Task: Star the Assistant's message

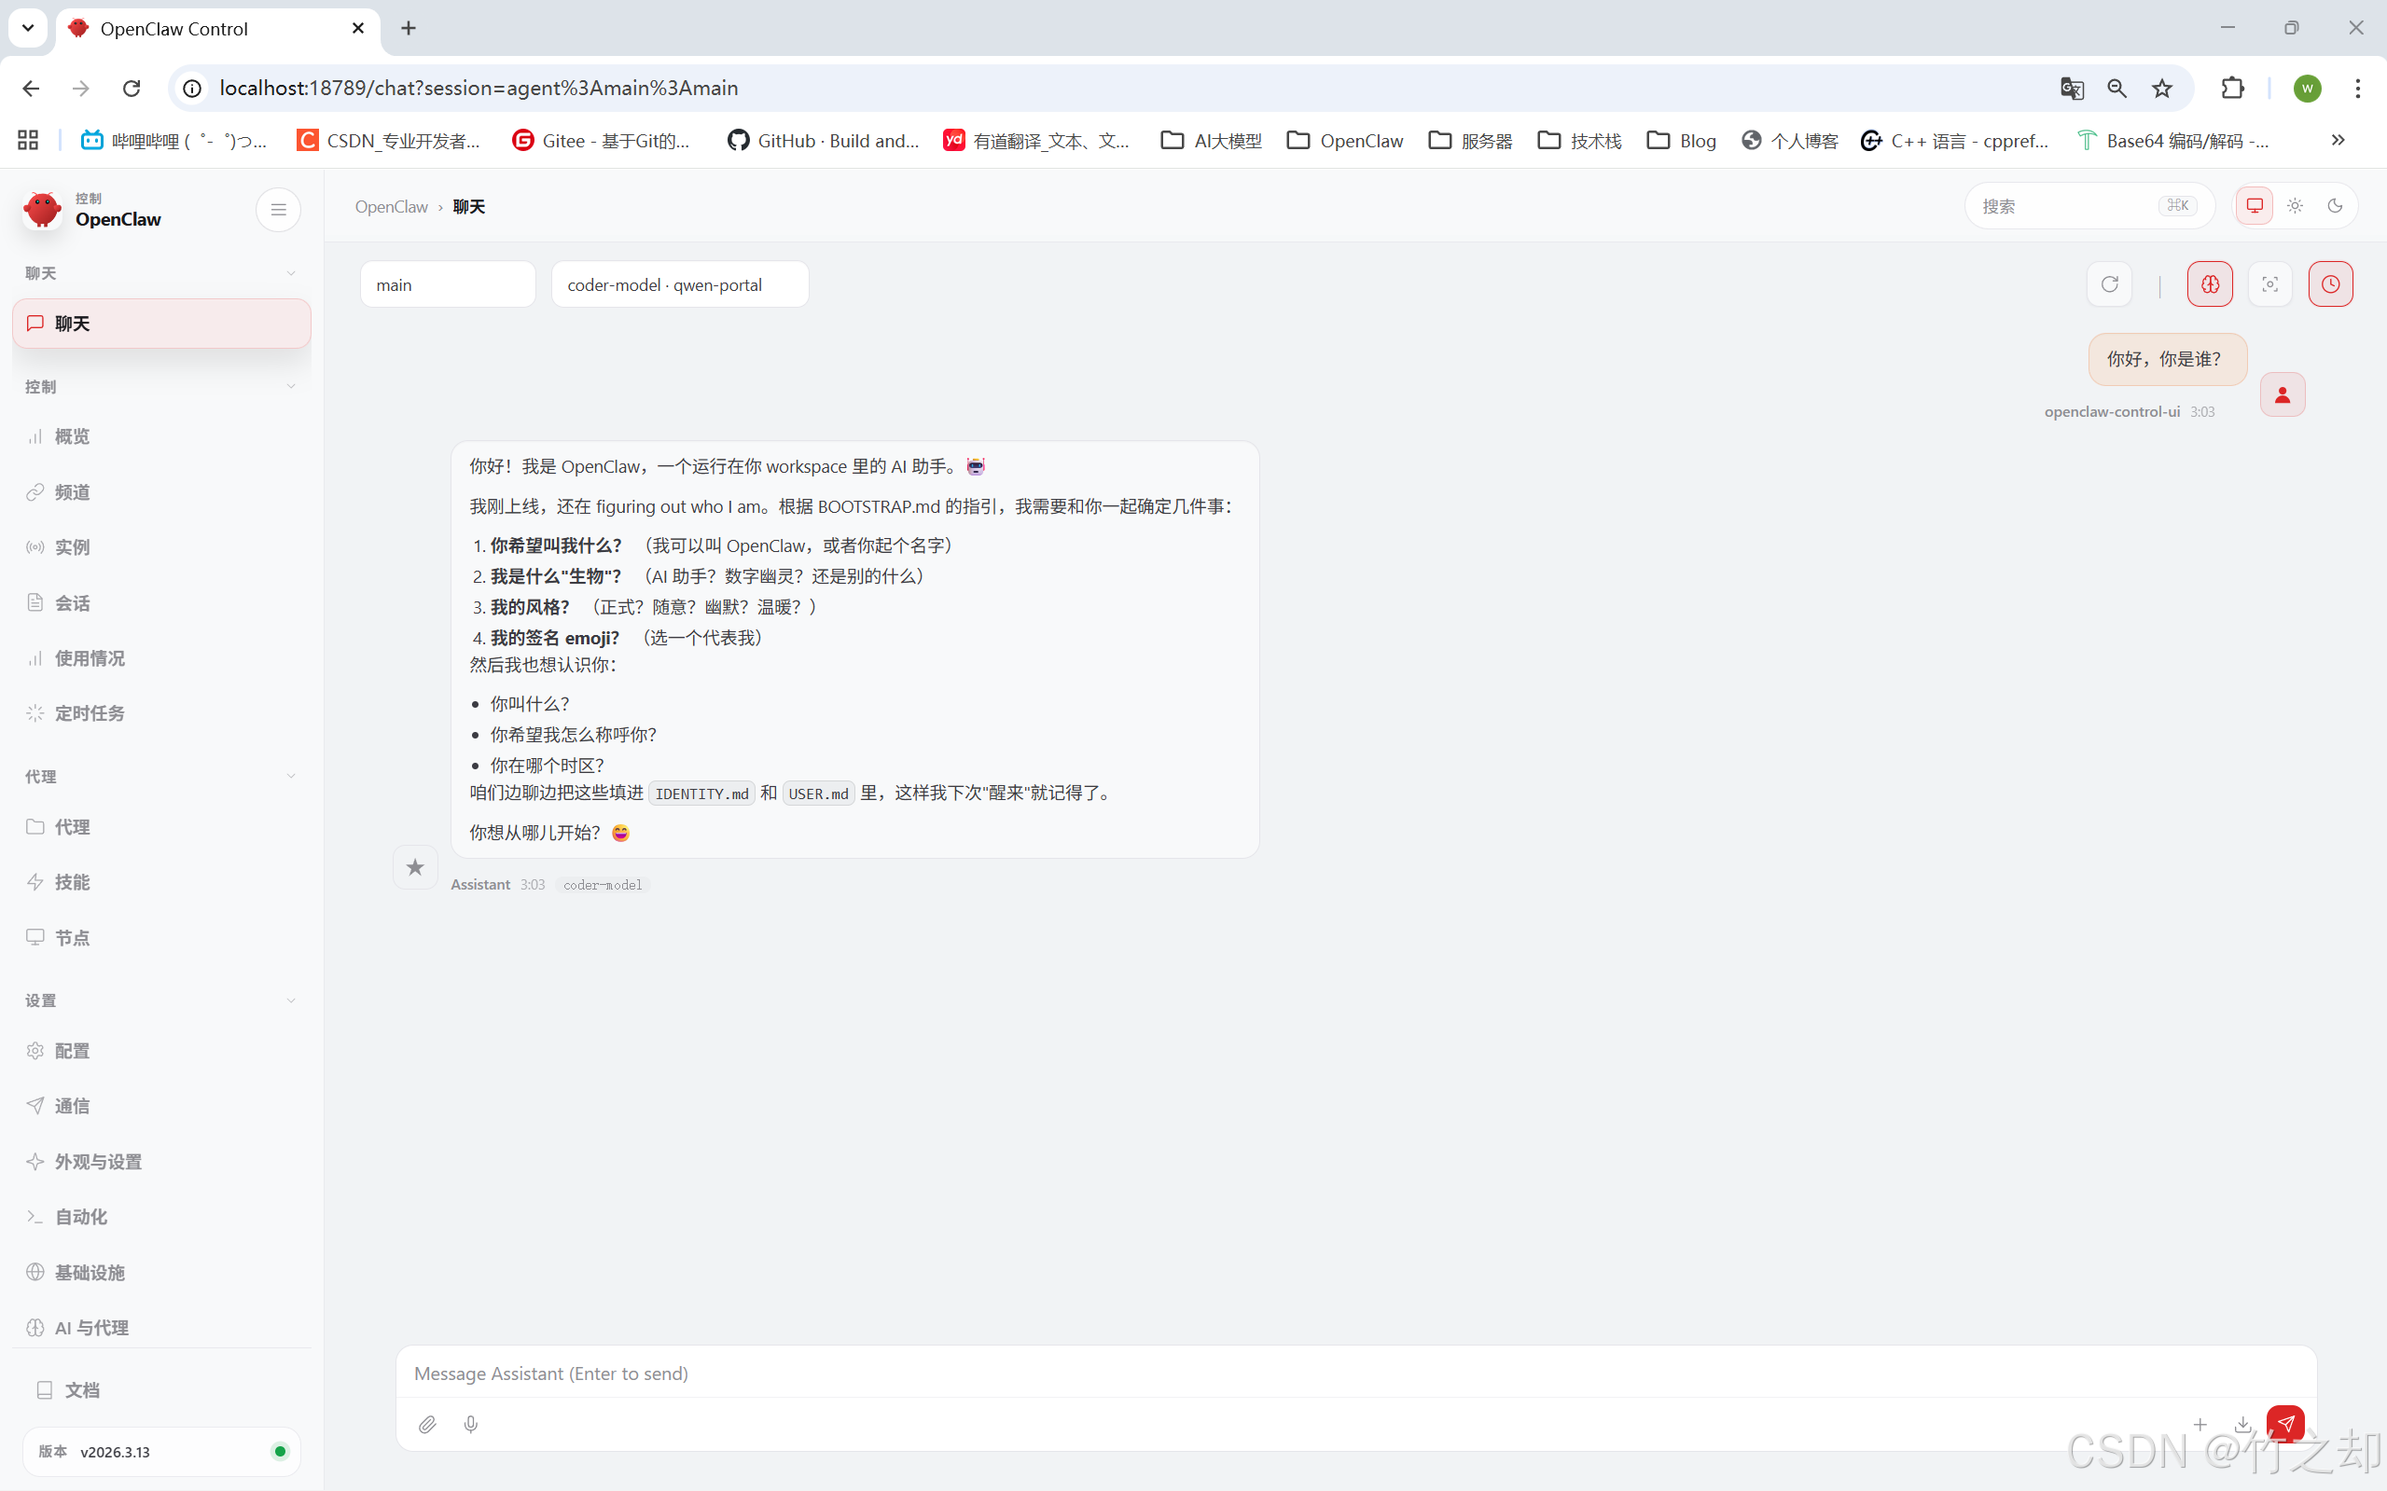Action: [415, 867]
